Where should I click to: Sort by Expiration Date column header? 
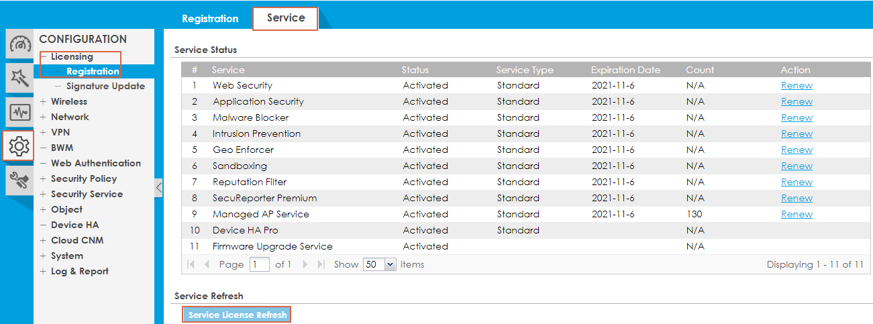click(x=625, y=70)
